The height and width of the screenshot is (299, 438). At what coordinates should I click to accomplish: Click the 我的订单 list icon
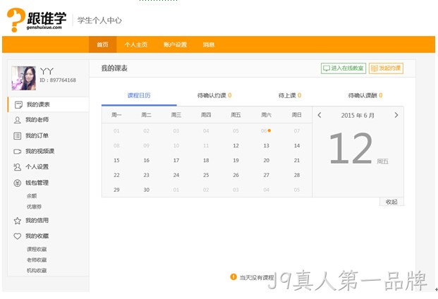pyautogui.click(x=18, y=135)
